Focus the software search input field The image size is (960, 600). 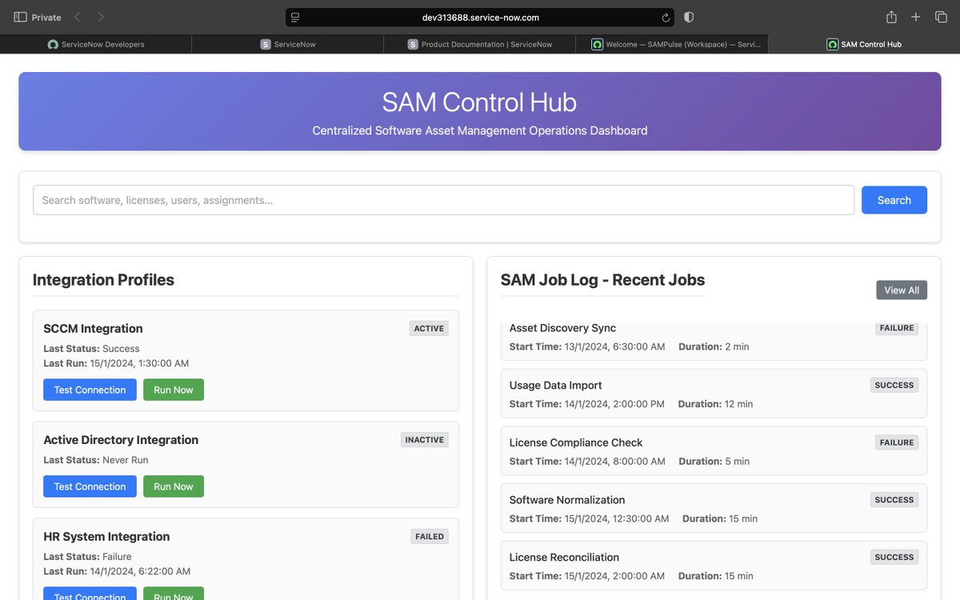coord(444,200)
